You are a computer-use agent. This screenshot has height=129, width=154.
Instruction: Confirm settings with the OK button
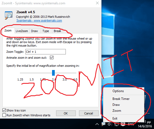(66, 113)
